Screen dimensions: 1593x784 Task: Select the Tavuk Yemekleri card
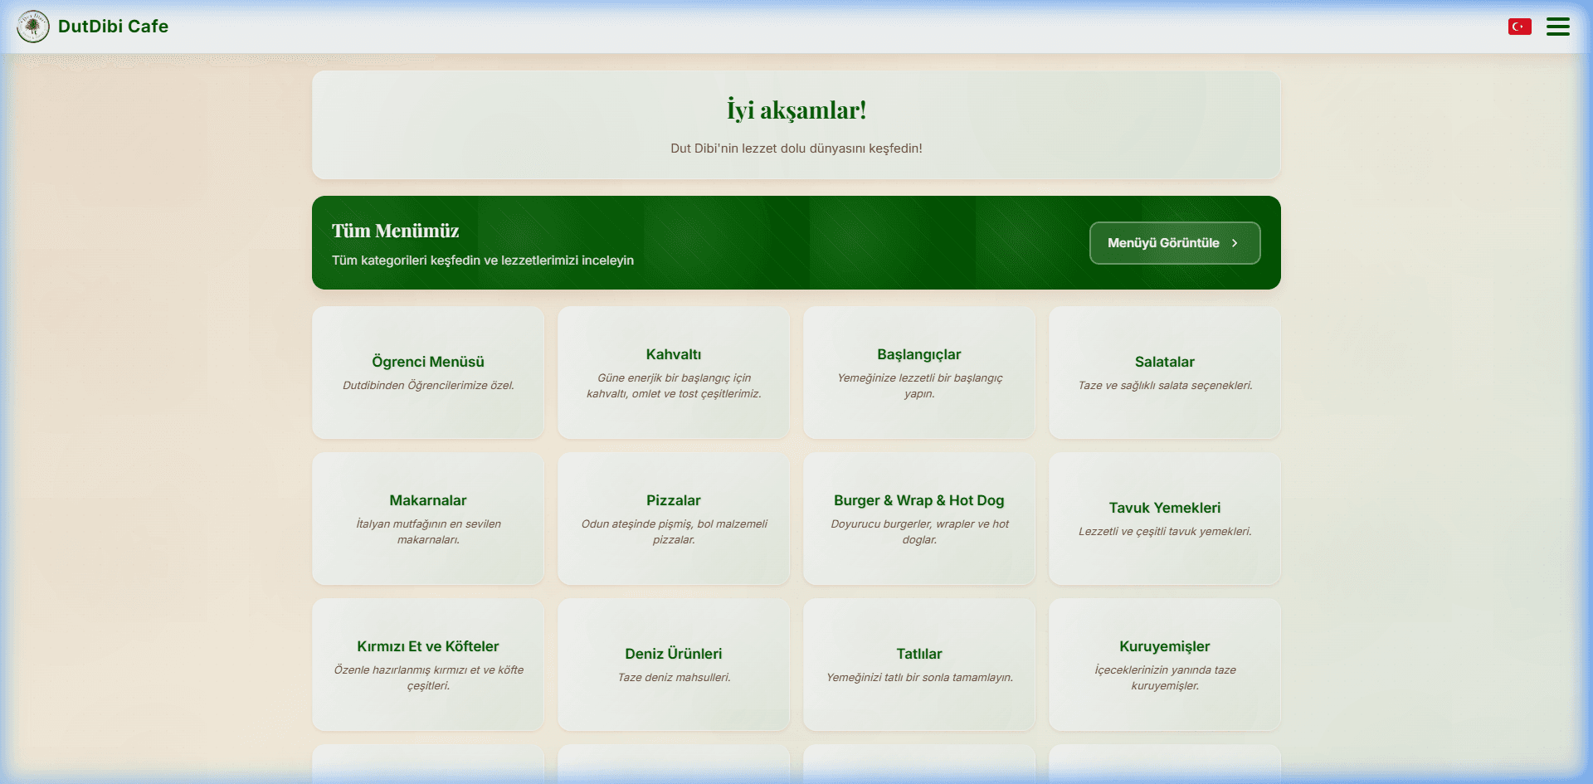(x=1165, y=519)
